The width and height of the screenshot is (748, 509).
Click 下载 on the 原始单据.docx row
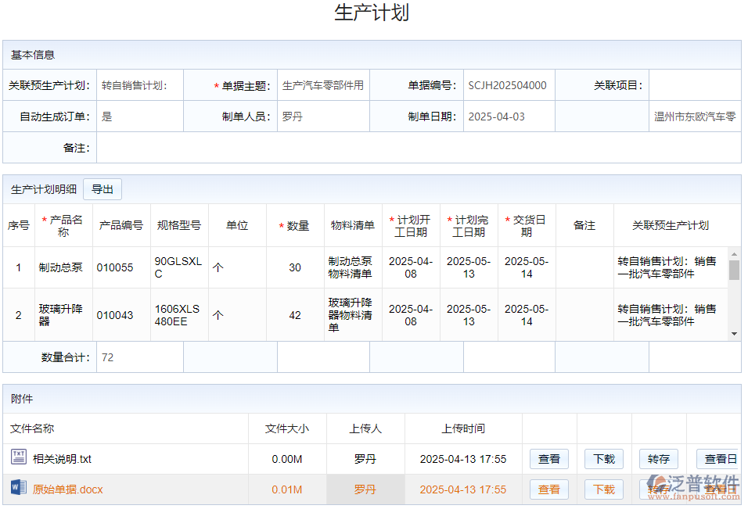[603, 489]
